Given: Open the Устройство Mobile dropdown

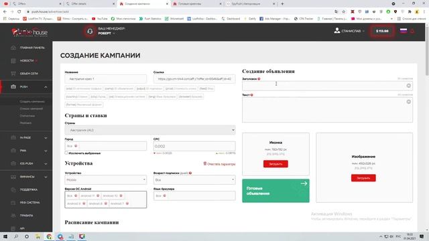Looking at the screenshot, I should (x=106, y=180).
